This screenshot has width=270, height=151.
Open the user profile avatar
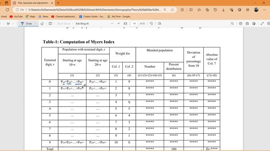click(x=256, y=10)
